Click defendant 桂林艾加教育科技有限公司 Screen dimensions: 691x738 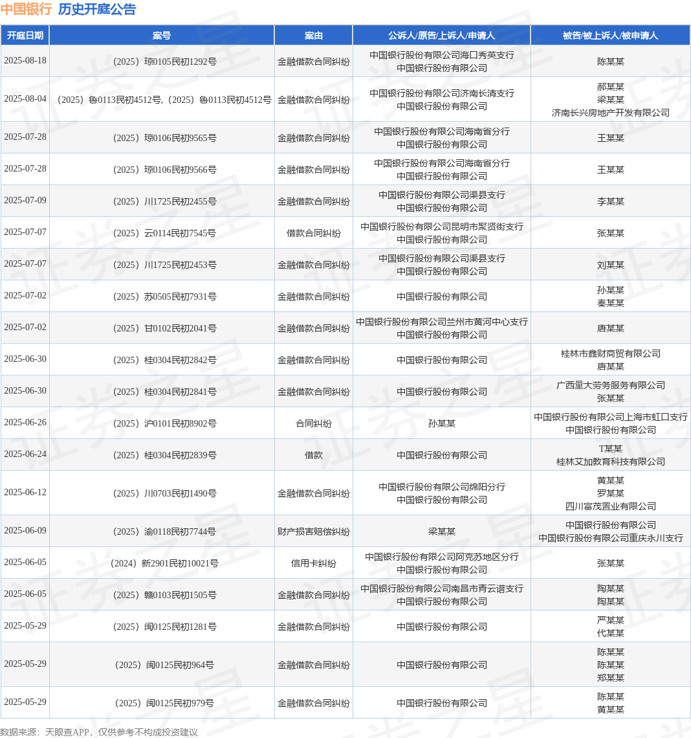pyautogui.click(x=611, y=462)
